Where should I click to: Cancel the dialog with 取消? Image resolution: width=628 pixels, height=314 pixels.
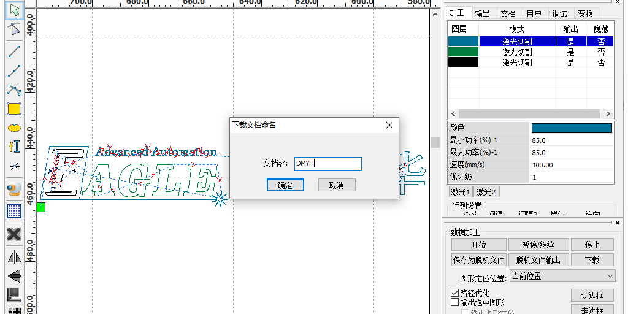point(337,185)
